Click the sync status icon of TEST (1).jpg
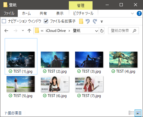The width and height of the screenshot is (143, 117). point(10,71)
